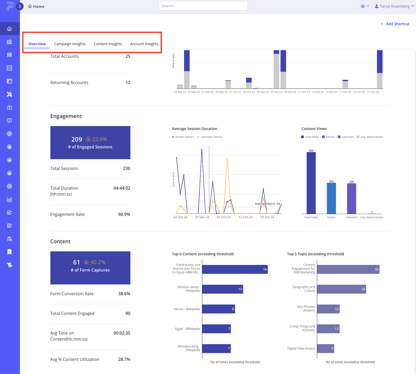Open the Home icon in sidebar
Viewport: 416px width, 374px height.
click(x=9, y=29)
